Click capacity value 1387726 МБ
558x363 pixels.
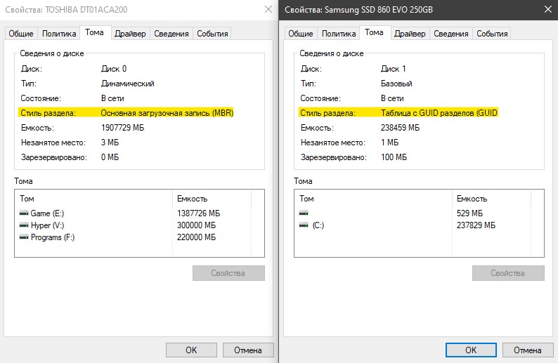click(199, 213)
